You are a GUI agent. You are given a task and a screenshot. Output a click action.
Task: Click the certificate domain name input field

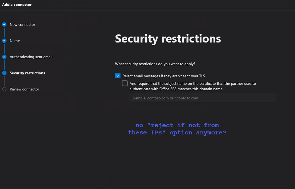[x=203, y=98]
